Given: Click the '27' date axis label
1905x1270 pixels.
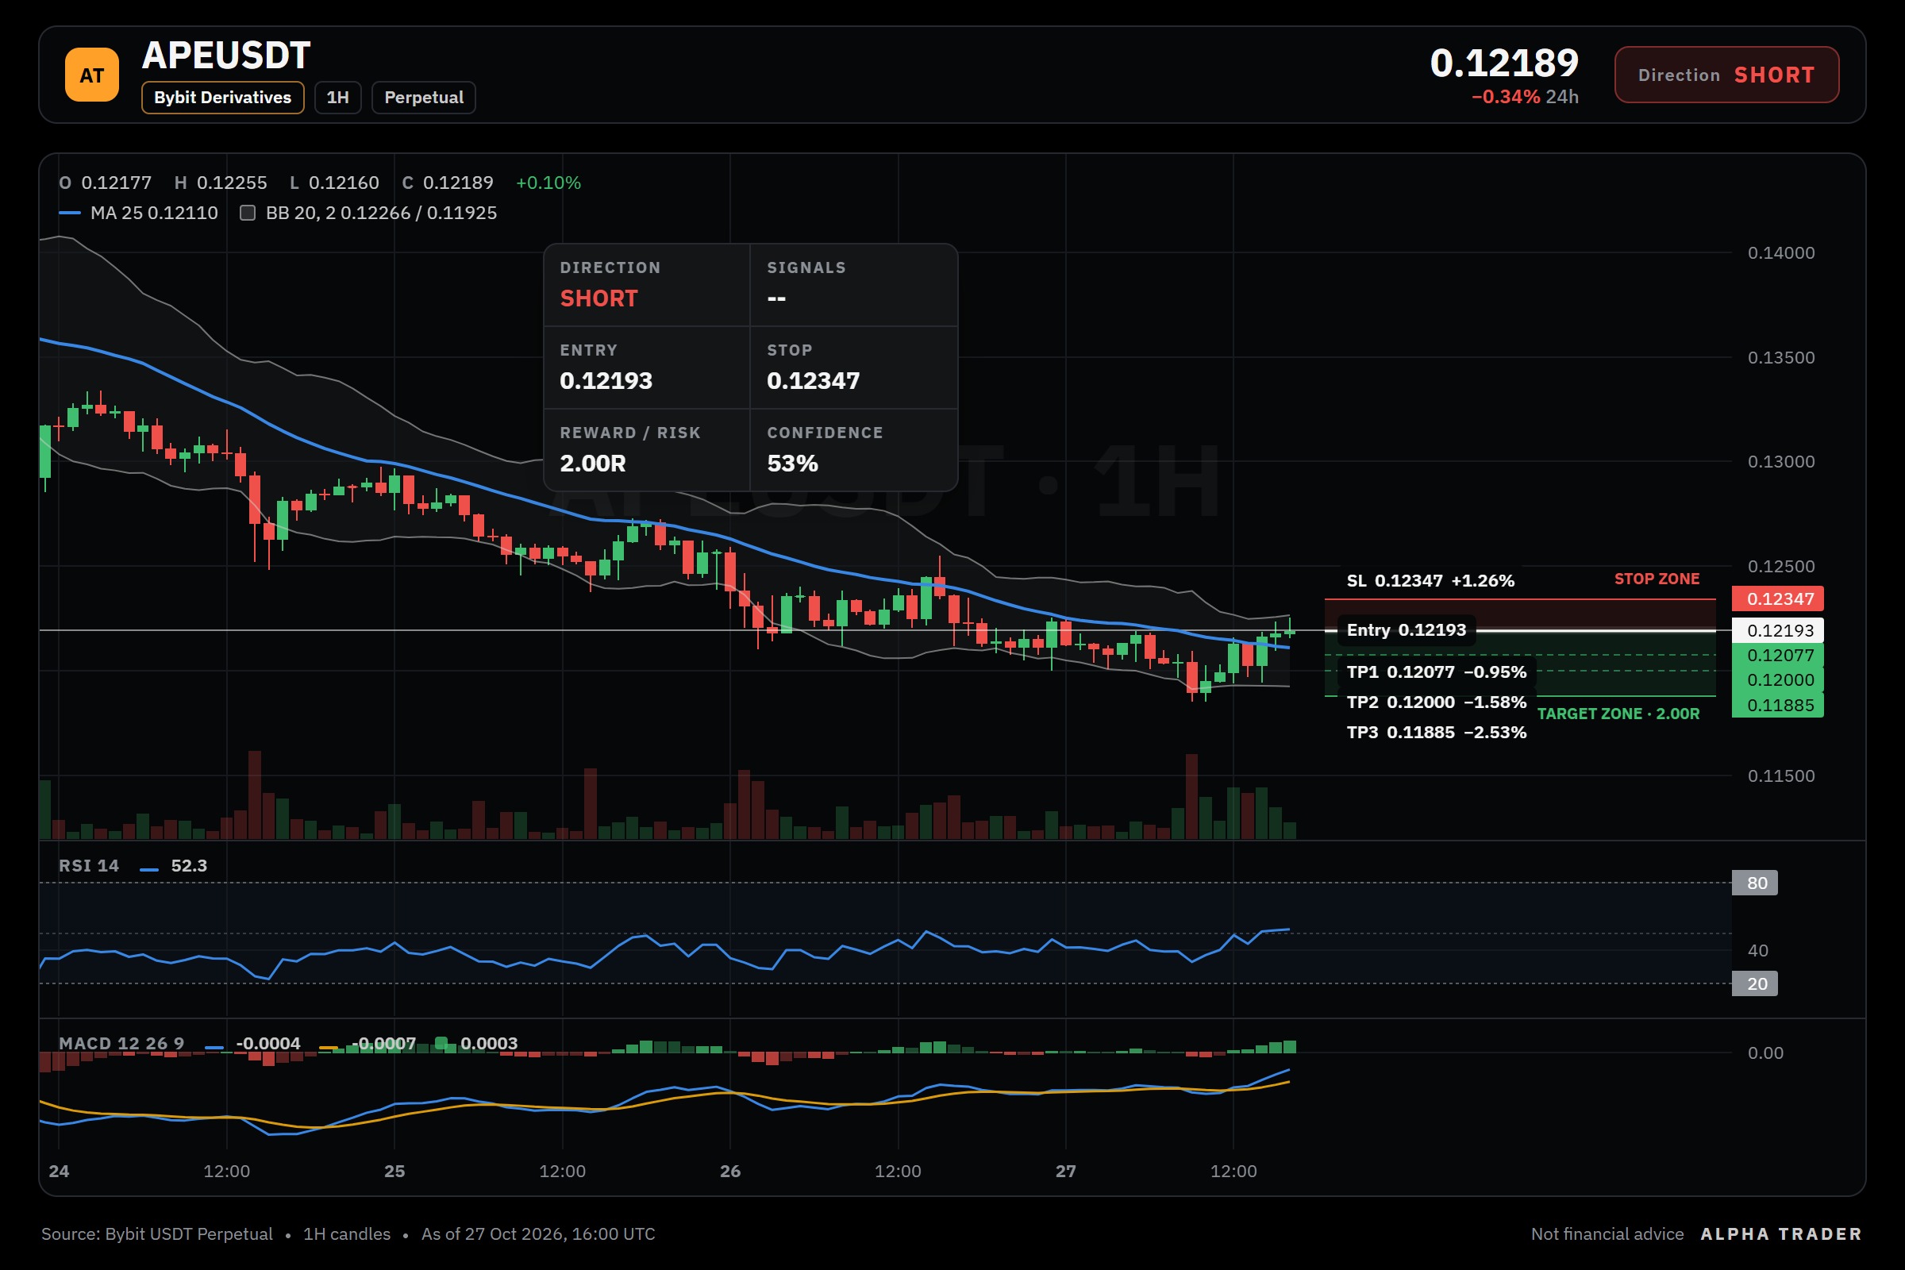Looking at the screenshot, I should pyautogui.click(x=1066, y=1172).
